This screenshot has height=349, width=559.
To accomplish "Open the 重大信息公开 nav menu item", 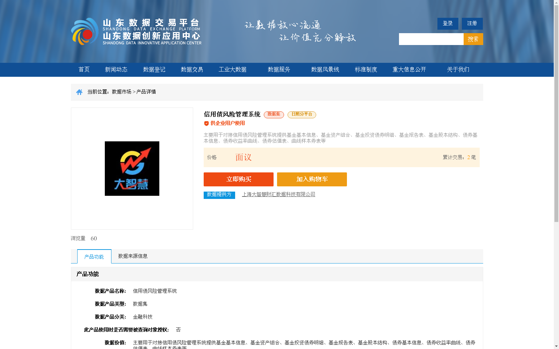I will 409,69.
